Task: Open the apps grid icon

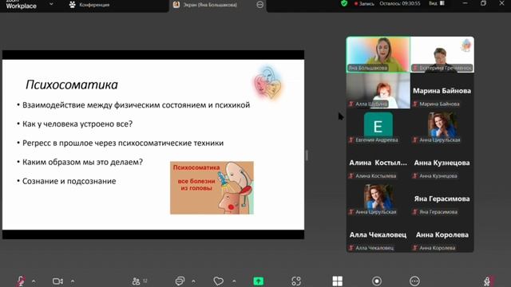Action: pos(337,281)
